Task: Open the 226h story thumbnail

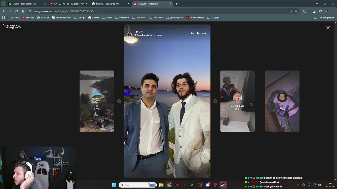Action: (x=97, y=101)
